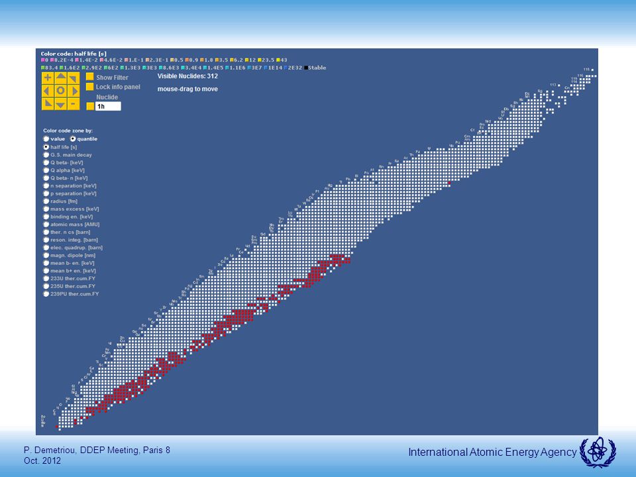
Task: Select 'half life [s]' radio option
Action: (46, 147)
